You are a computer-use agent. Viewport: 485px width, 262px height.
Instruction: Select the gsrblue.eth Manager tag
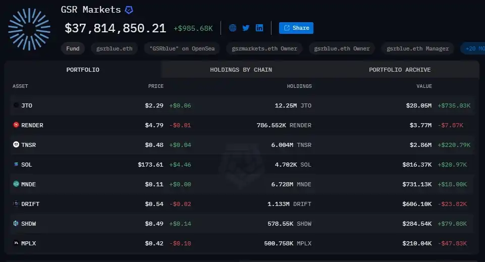click(417, 48)
